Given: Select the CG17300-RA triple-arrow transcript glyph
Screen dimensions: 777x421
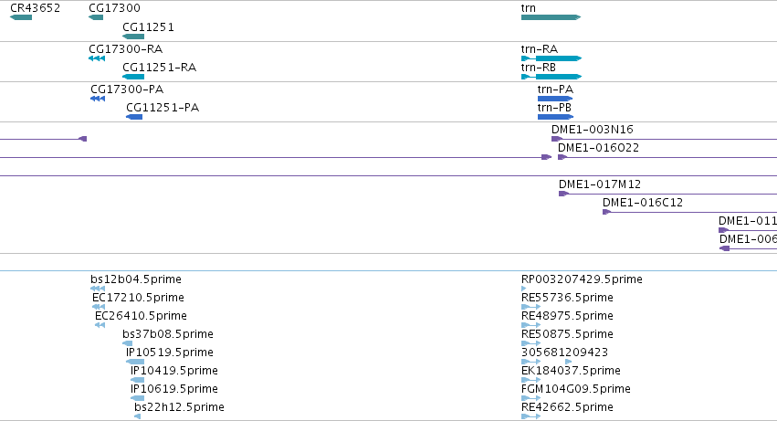Looking at the screenshot, I should click(97, 58).
